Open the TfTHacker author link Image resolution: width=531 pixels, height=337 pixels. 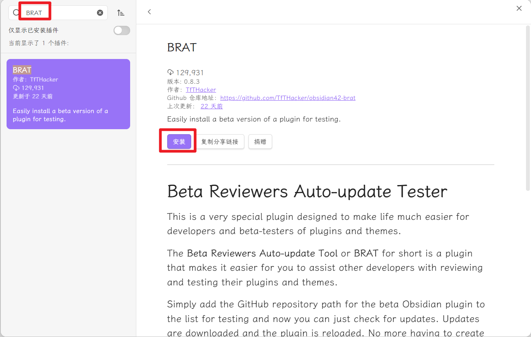click(201, 90)
